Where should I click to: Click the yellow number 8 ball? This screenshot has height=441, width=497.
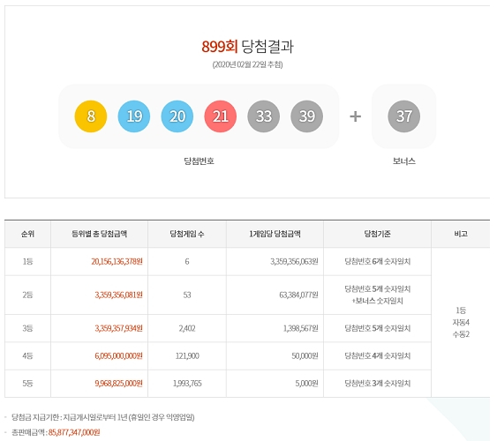tap(91, 116)
